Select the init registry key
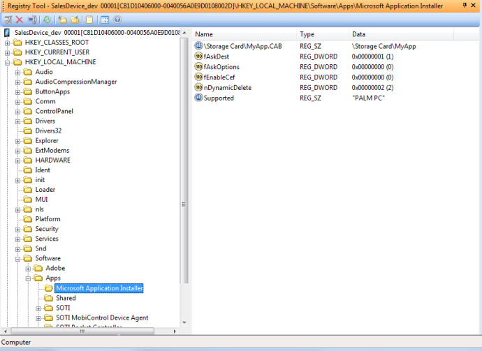 click(x=40, y=180)
